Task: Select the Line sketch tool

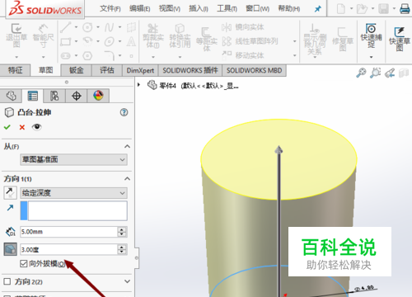Action: click(66, 27)
